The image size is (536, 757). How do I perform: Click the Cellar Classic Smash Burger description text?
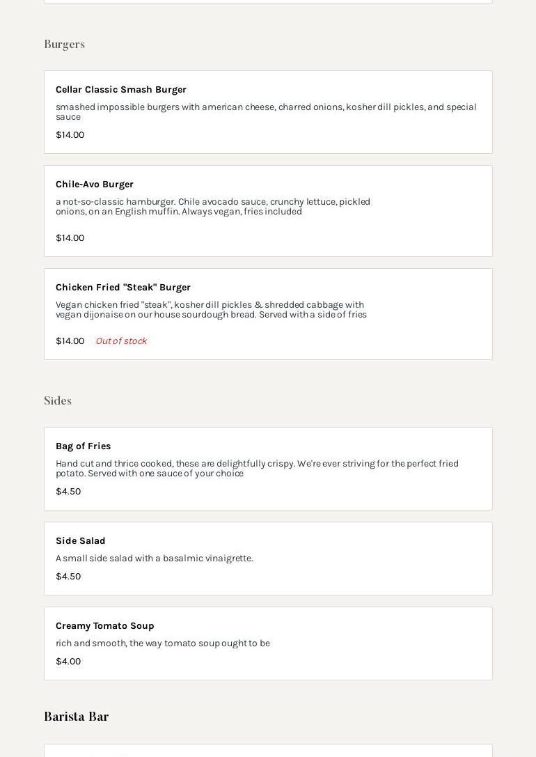point(266,111)
